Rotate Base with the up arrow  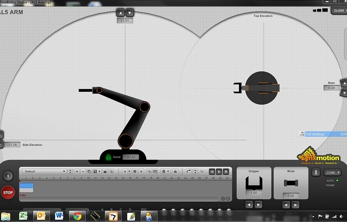(x=344, y=83)
